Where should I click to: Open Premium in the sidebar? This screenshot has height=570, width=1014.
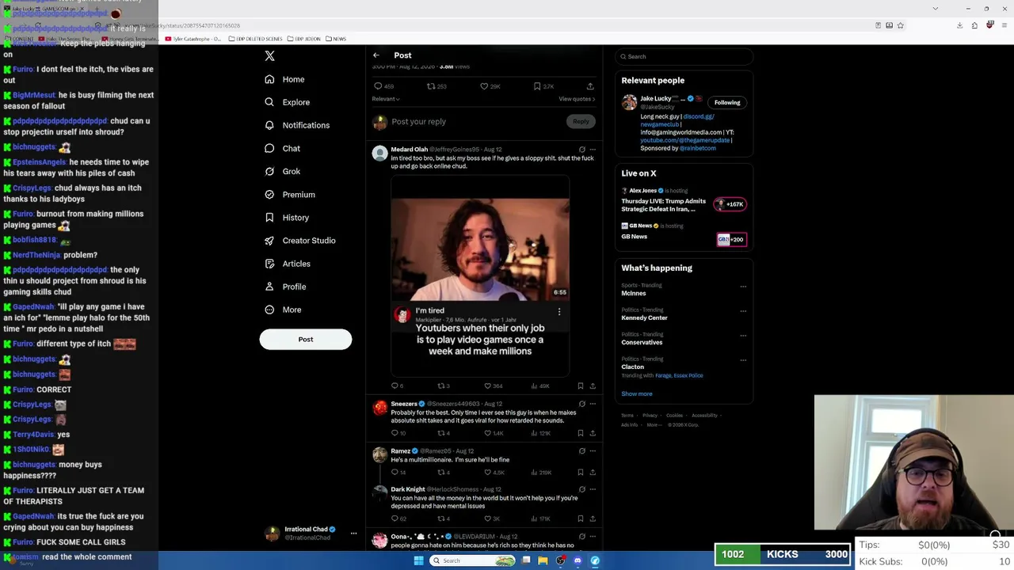tap(290, 195)
